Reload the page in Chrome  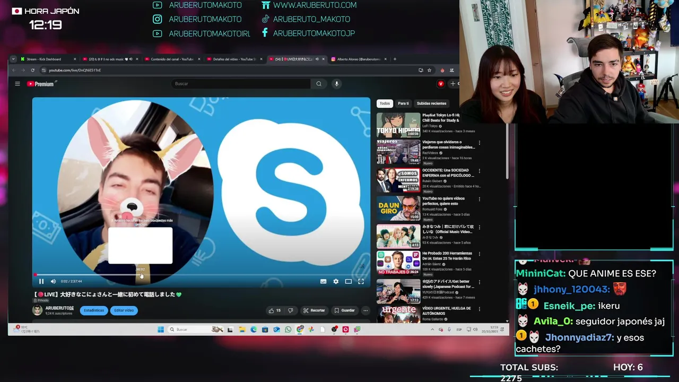pos(32,70)
